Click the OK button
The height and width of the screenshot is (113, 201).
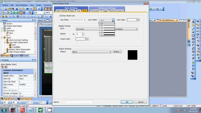127,102
